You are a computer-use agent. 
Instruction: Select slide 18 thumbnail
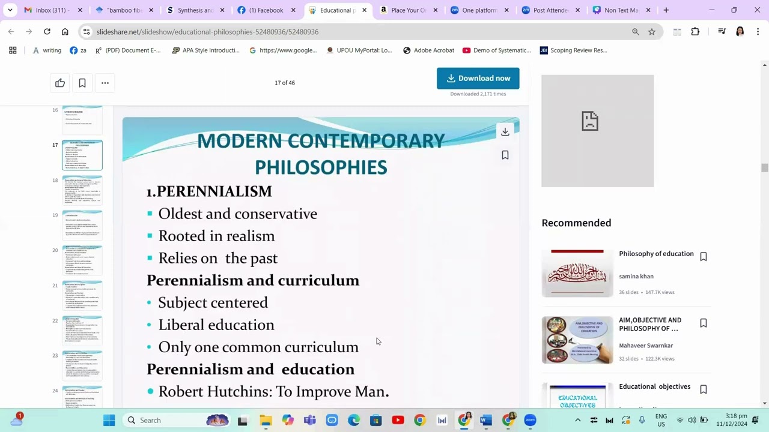click(x=82, y=191)
